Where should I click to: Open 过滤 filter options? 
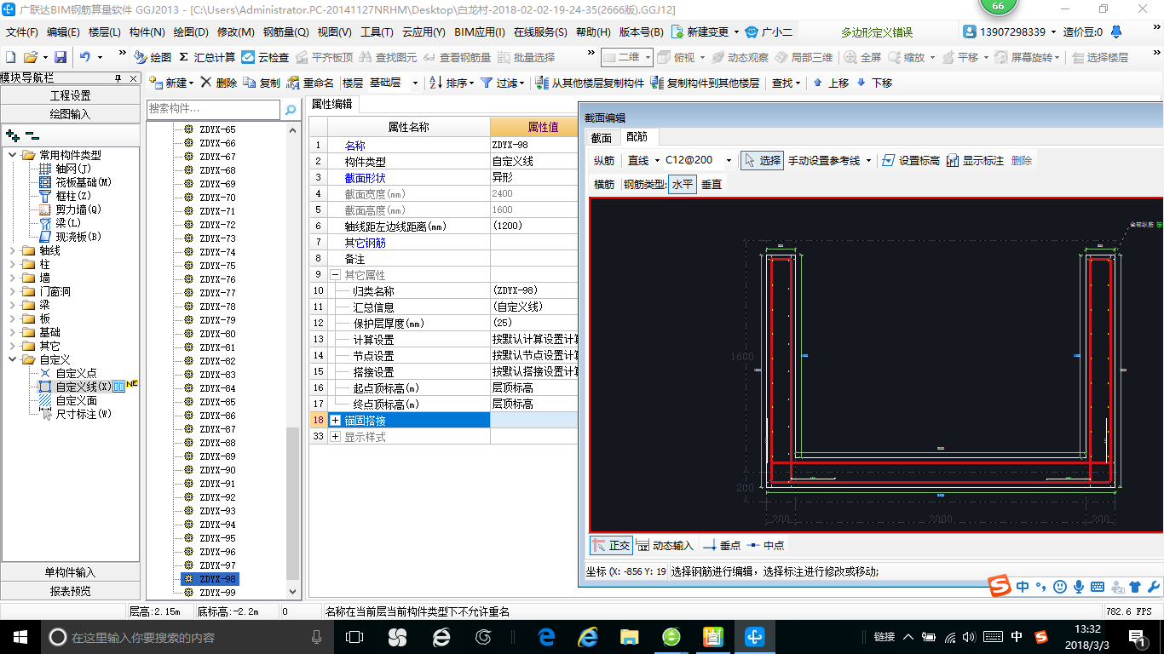point(503,83)
